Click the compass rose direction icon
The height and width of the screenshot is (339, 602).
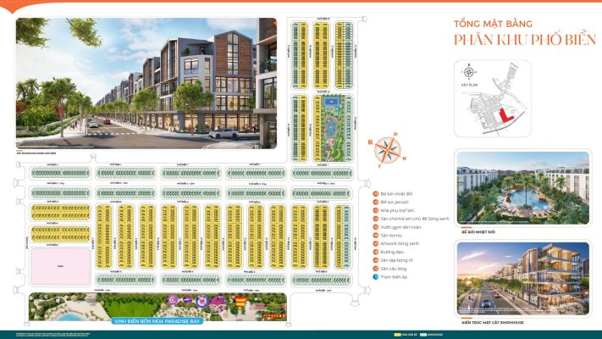[x=387, y=150]
